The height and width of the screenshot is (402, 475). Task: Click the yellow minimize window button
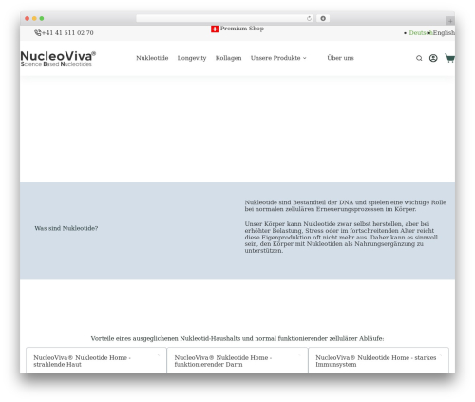click(x=34, y=18)
